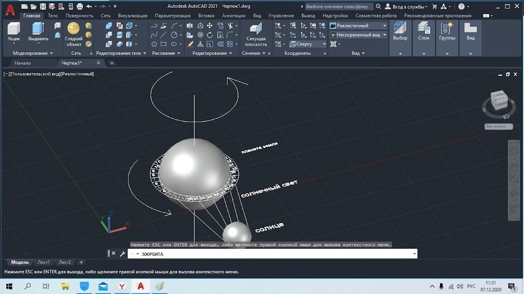Screen dimensions: 524x294
Task: Select the Erase tool in Редактирование panel
Action: coord(190,44)
